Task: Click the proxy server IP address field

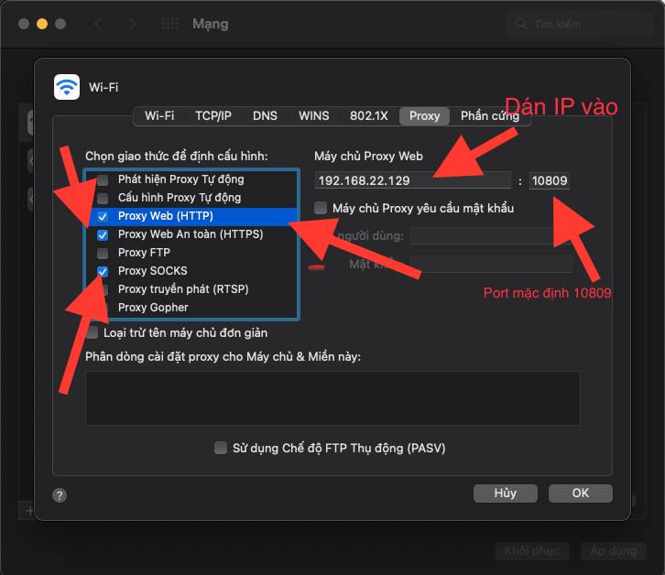Action: point(412,180)
